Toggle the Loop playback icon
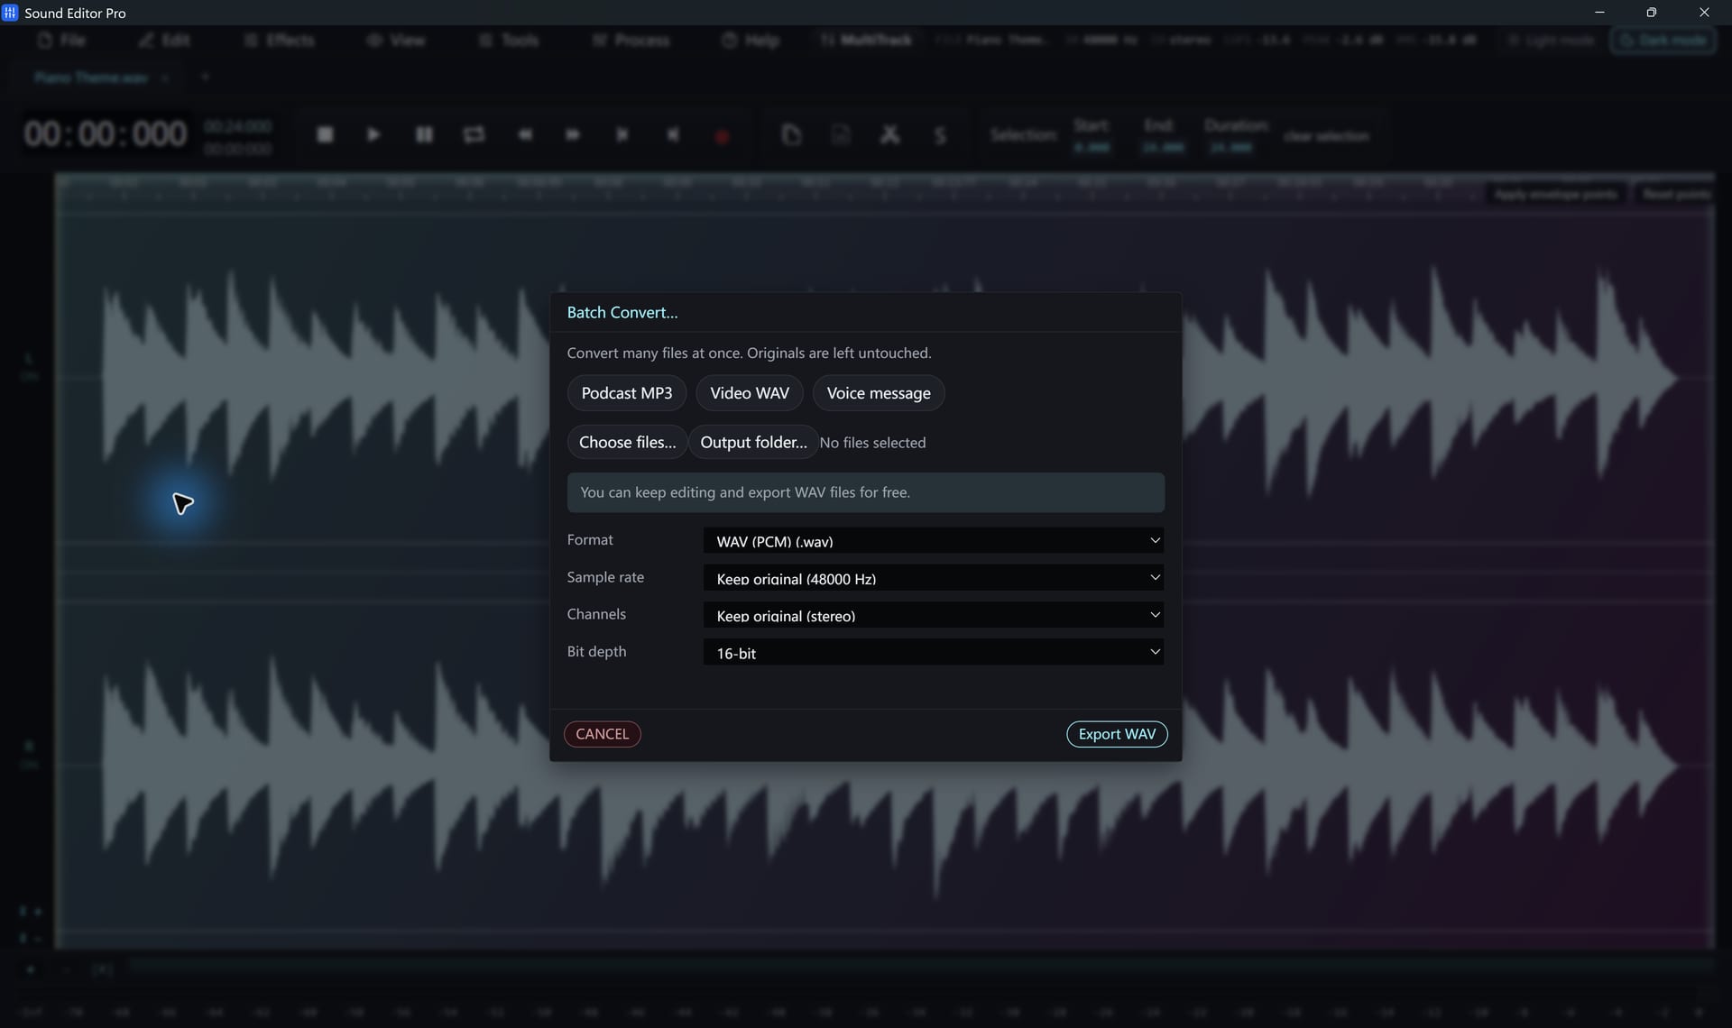 [x=474, y=135]
